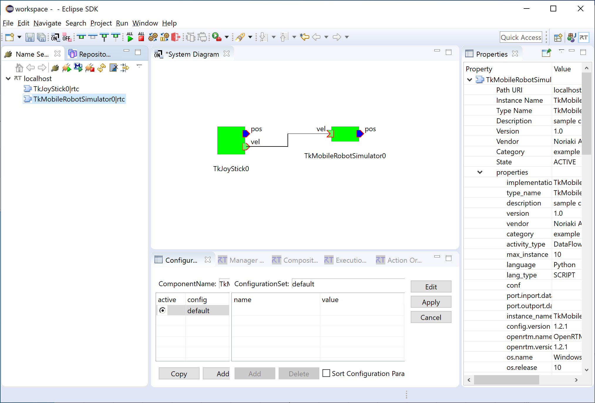595x403 pixels.
Task: Click the Apply button
Action: [431, 302]
